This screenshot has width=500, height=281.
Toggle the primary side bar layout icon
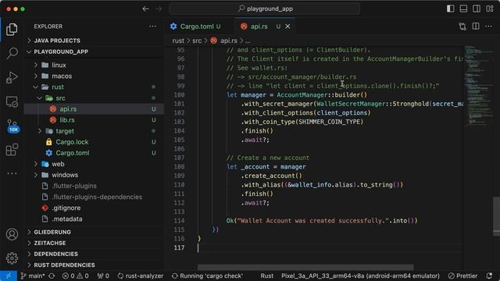tap(450, 9)
